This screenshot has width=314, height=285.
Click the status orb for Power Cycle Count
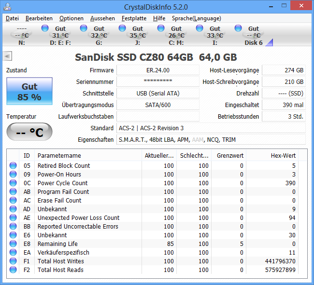click(x=13, y=183)
